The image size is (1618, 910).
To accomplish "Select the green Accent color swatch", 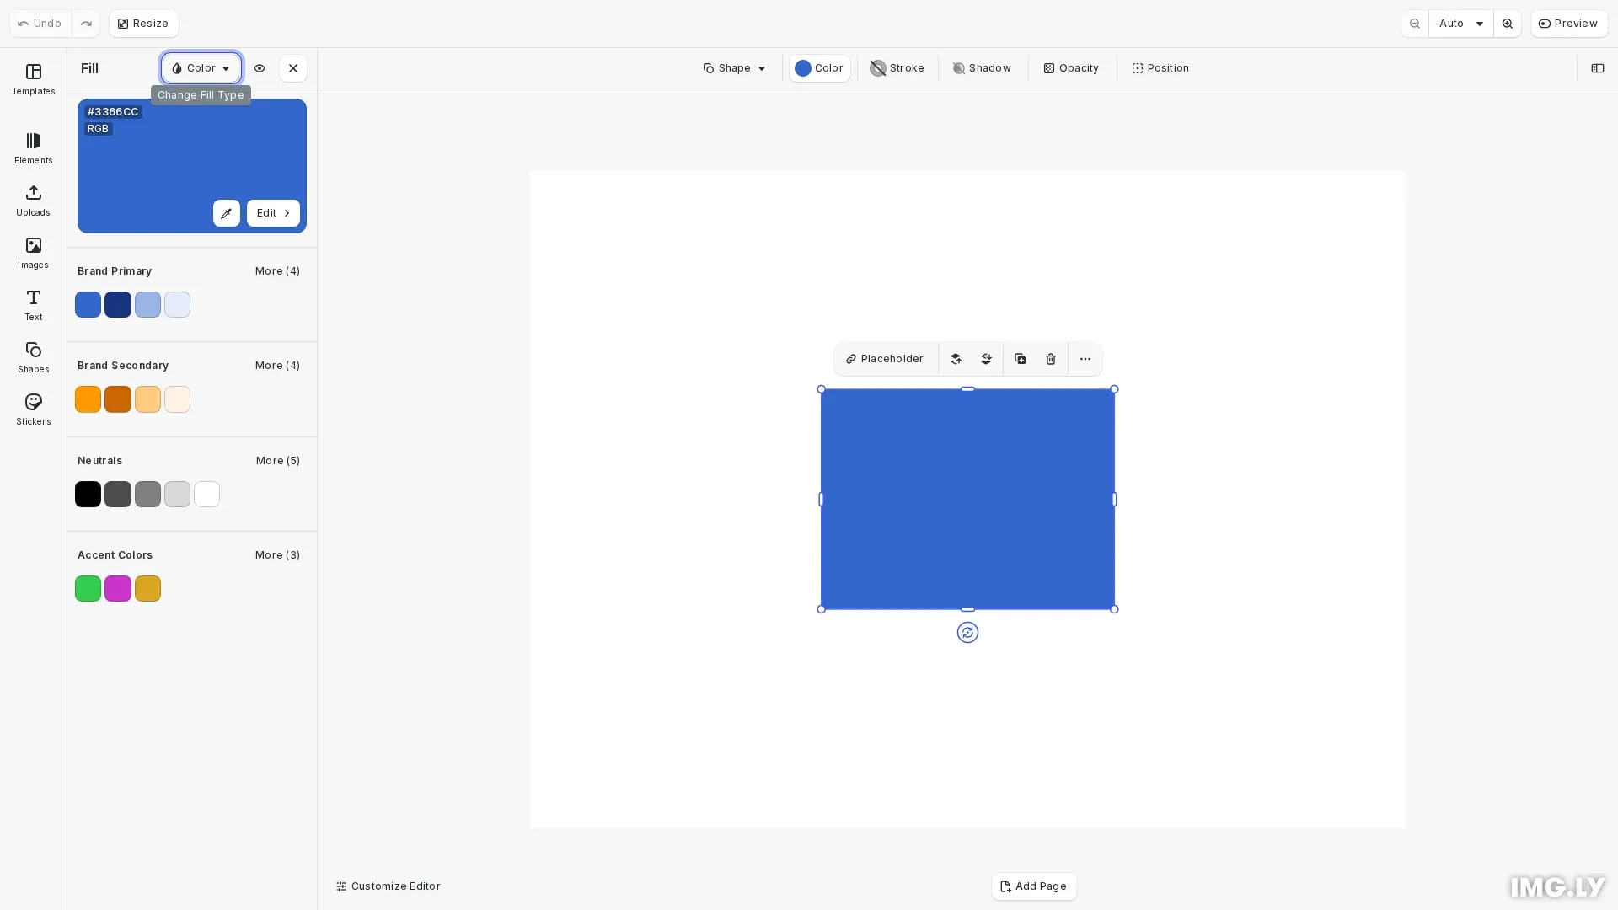I will click(88, 588).
